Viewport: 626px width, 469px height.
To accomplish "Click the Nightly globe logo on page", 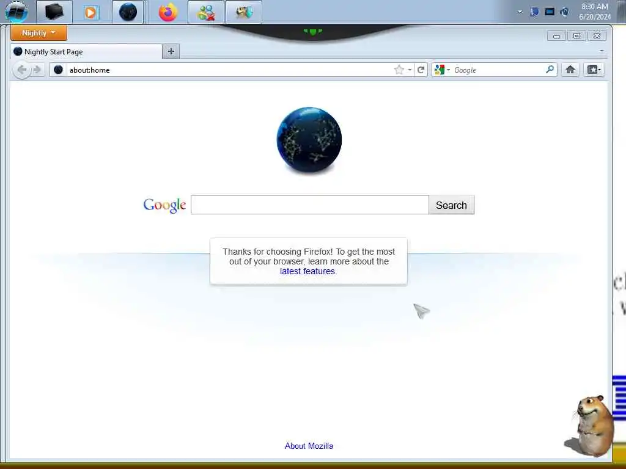I will pos(309,140).
